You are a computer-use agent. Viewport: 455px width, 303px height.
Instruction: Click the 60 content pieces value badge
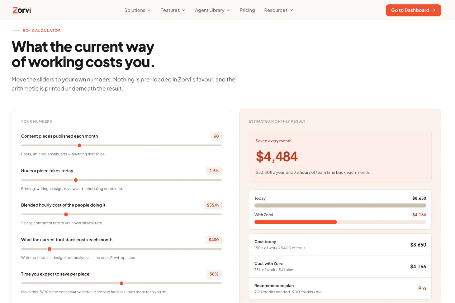[x=216, y=136]
